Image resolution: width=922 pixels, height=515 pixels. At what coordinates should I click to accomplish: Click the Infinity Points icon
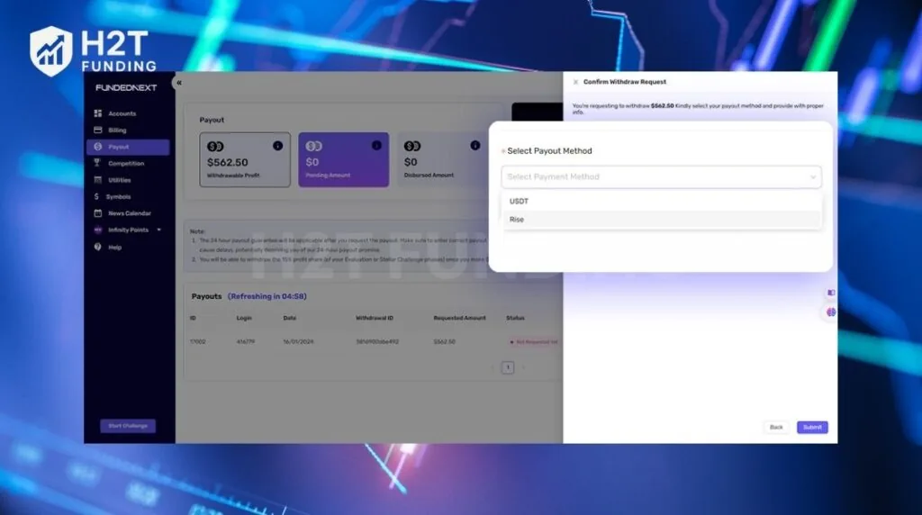coord(97,230)
